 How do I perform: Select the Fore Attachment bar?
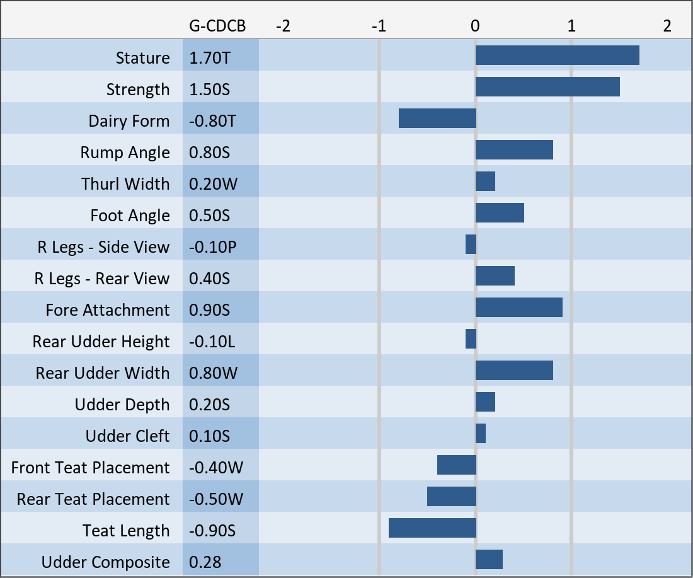(x=518, y=308)
